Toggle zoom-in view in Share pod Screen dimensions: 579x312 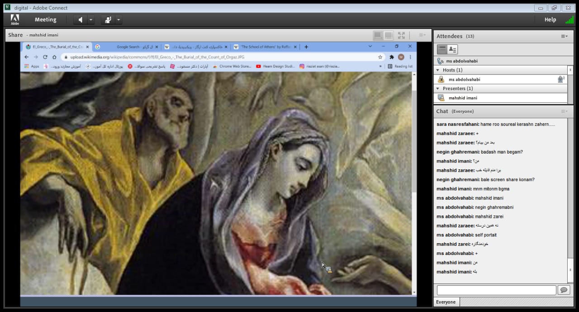tap(388, 35)
